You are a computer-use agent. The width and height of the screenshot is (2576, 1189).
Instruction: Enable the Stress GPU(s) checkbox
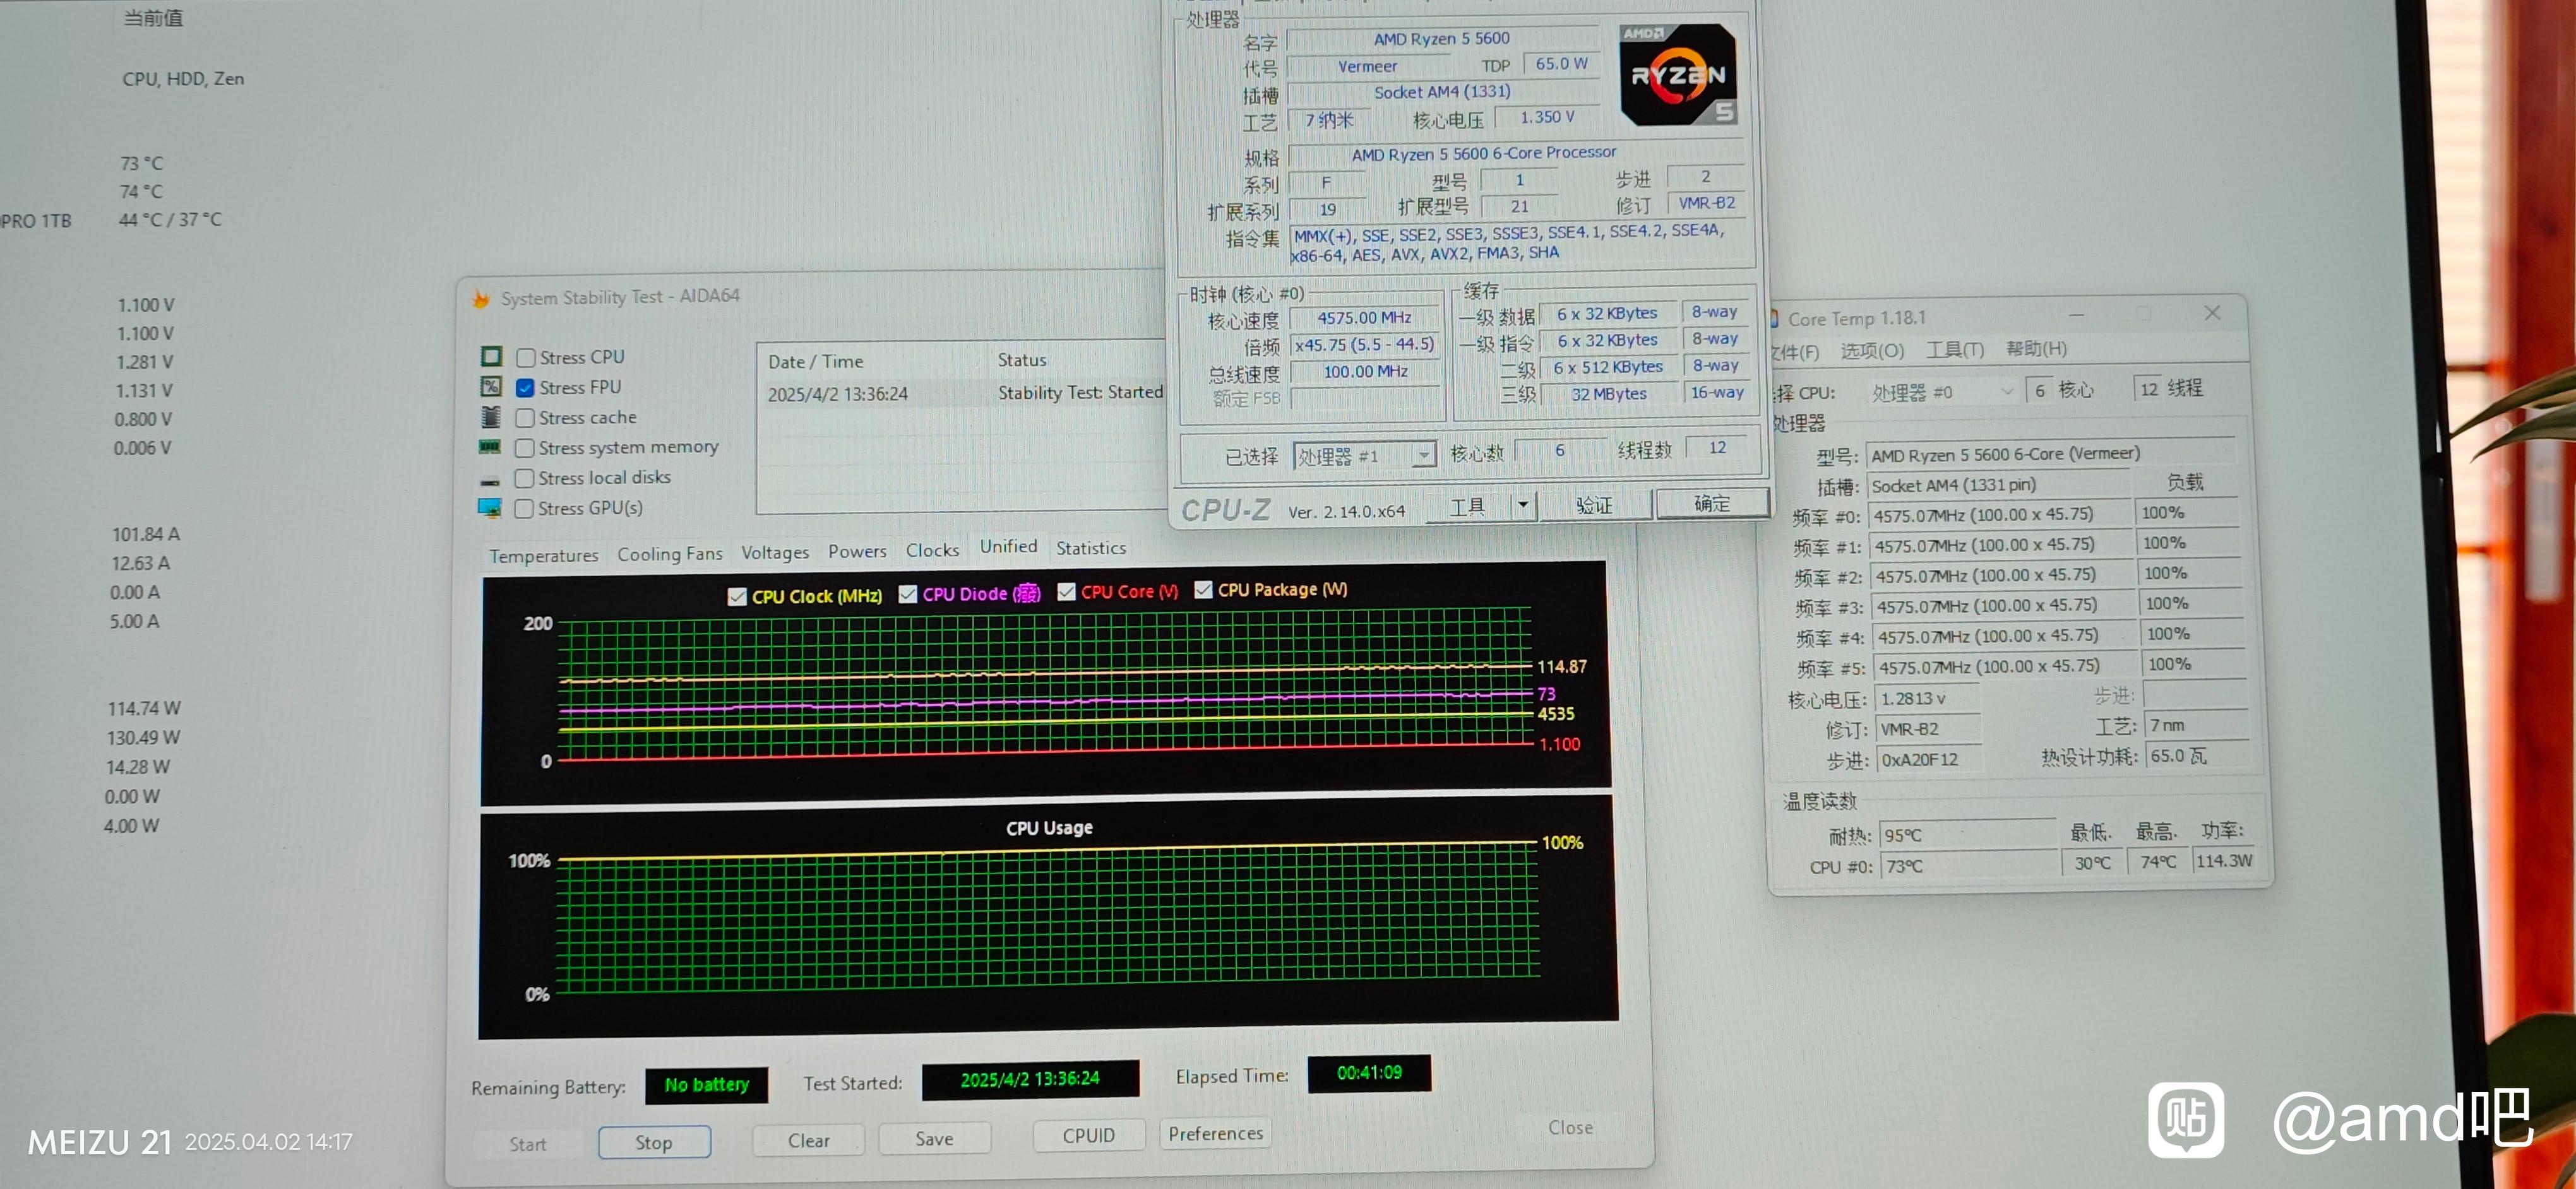[x=524, y=509]
